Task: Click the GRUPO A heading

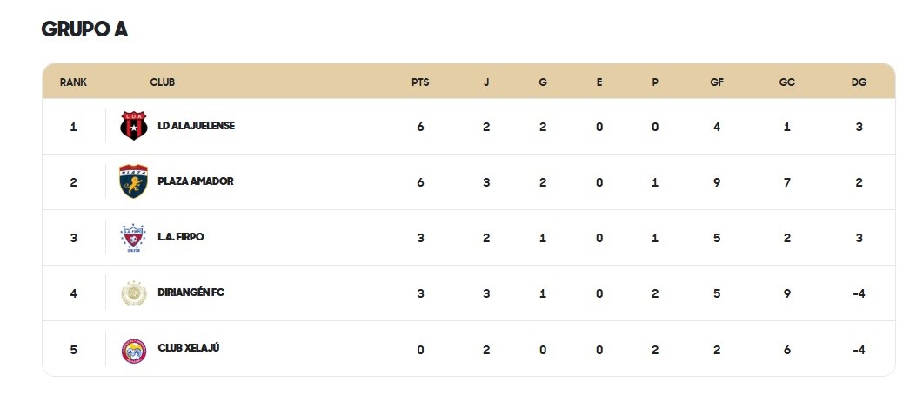Action: 84,29
